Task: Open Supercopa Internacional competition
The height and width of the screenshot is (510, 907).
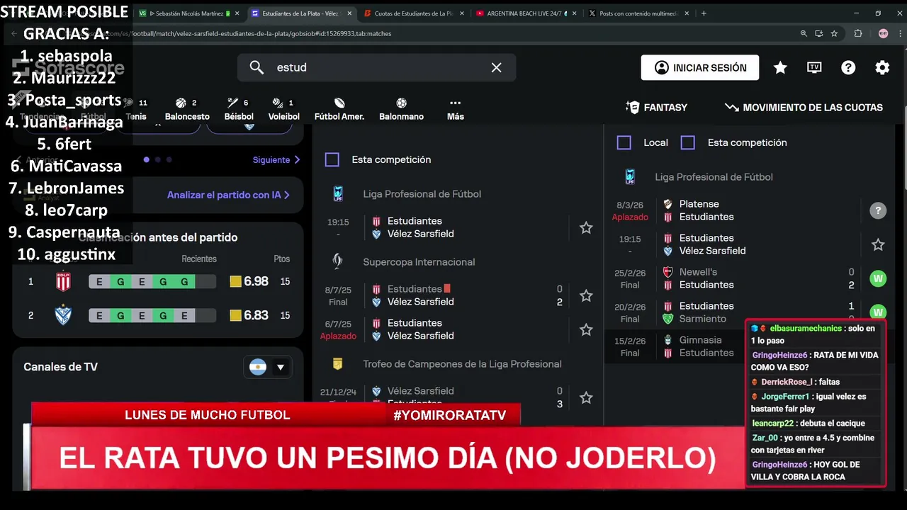Action: [419, 262]
